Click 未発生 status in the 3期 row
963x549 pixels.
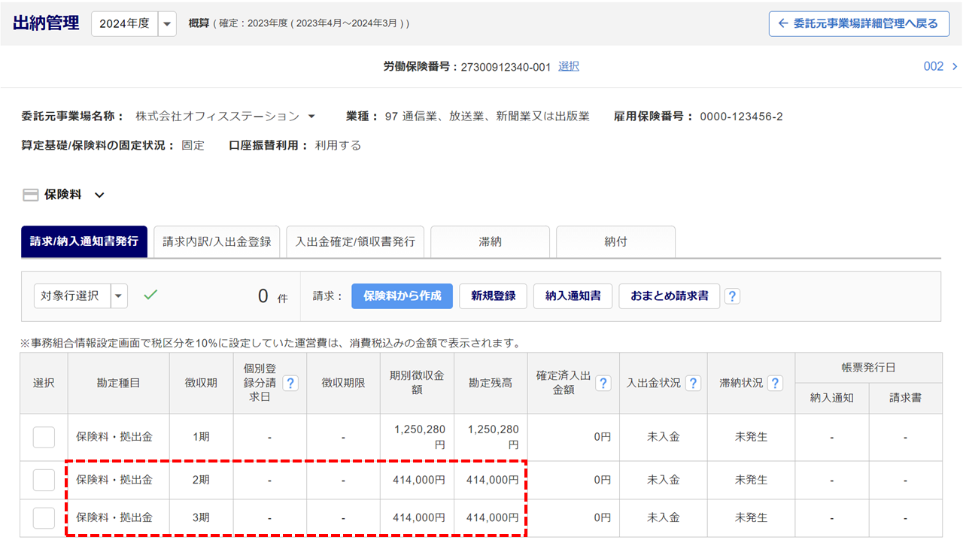751,517
